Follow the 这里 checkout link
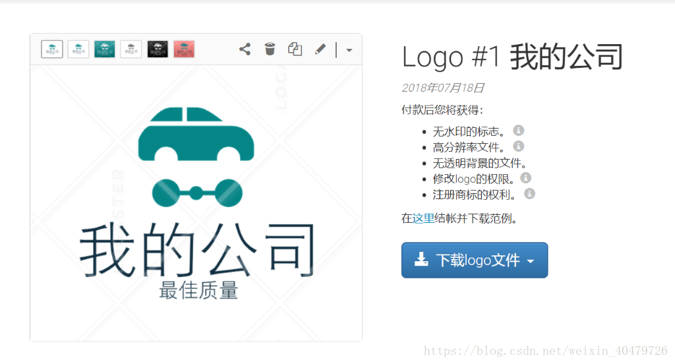Screen dimensions: 675x364 tap(423, 218)
